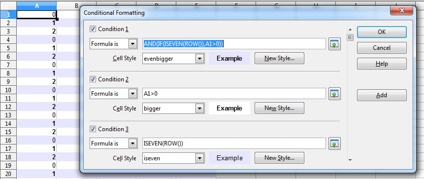Open the bigger cell style dropdown
The width and height of the screenshot is (424, 179).
[199, 108]
